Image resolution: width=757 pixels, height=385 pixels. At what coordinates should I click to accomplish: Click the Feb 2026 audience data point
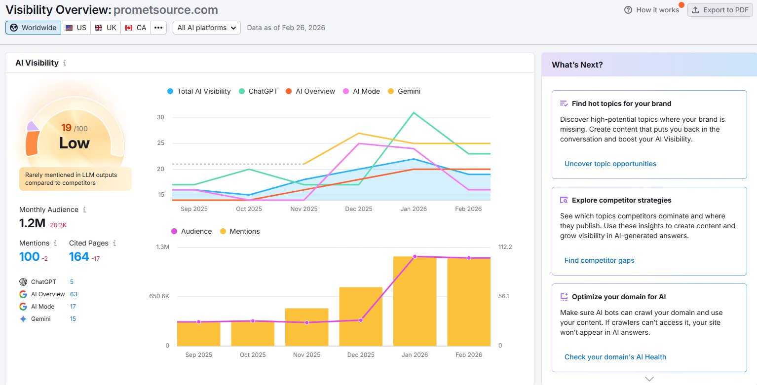click(x=469, y=258)
